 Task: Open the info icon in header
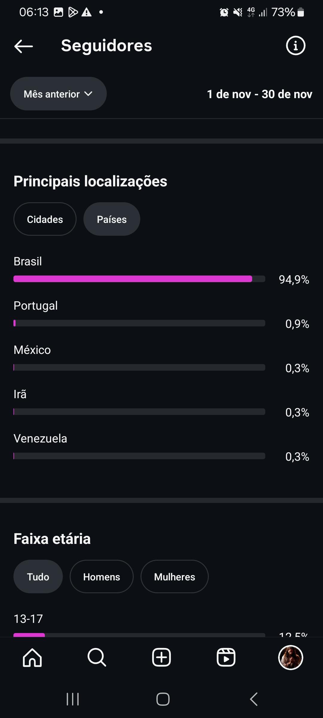[x=295, y=46]
